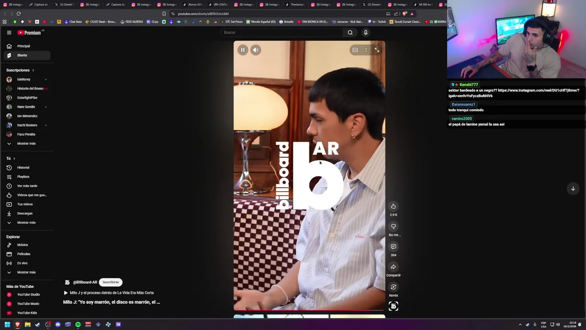
Task: Remix this Short
Action: [x=393, y=287]
